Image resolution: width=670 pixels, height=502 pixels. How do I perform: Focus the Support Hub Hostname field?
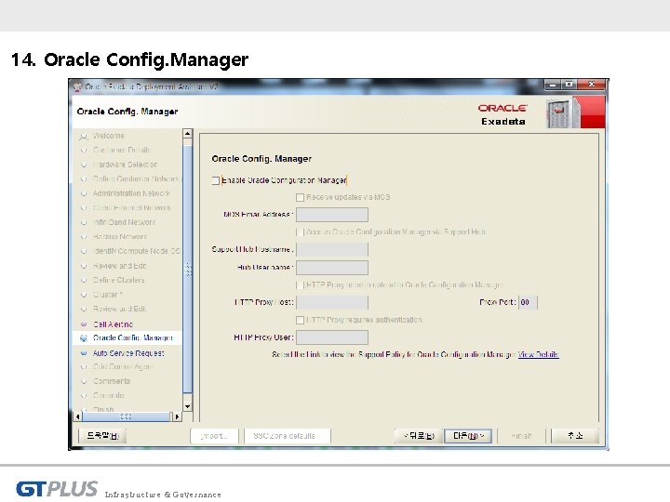[332, 250]
